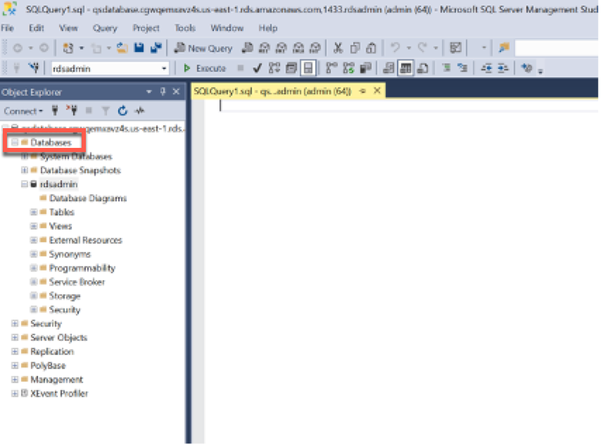Open Activity Monitor icon in Object Explorer
The image size is (601, 445).
(139, 111)
